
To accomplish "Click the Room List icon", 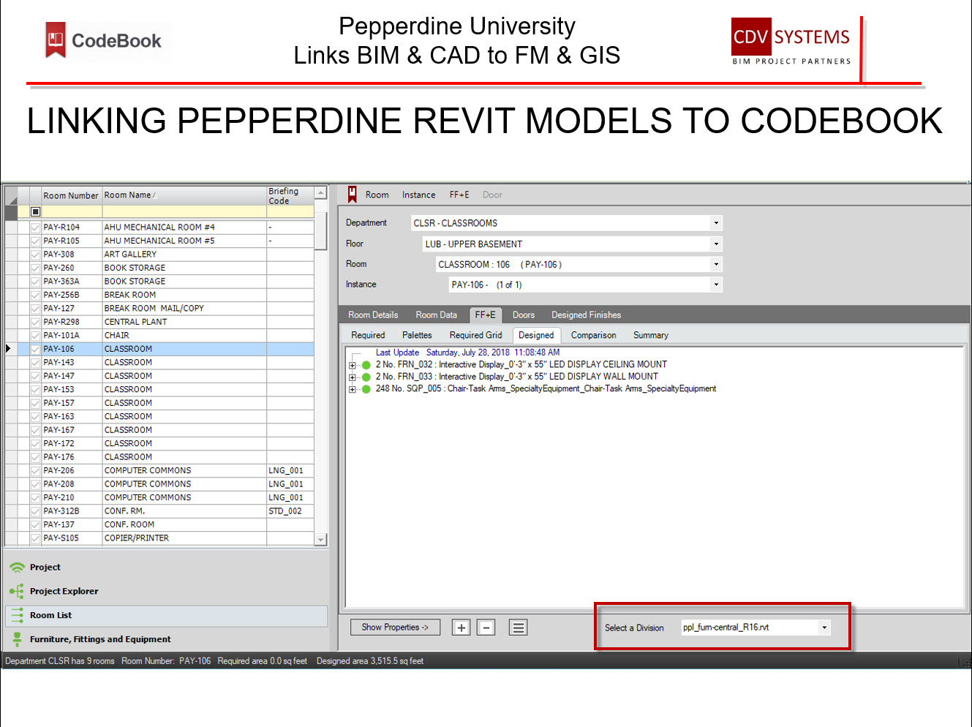I will click(x=17, y=615).
